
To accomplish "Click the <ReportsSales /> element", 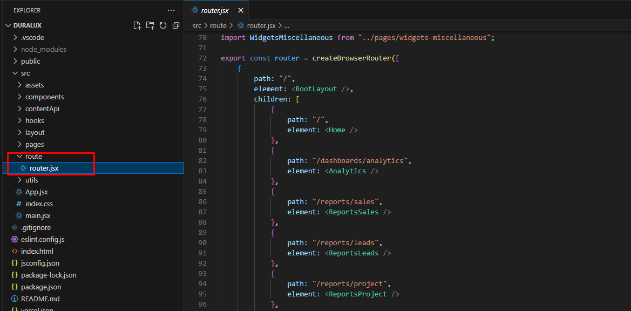I will point(358,212).
